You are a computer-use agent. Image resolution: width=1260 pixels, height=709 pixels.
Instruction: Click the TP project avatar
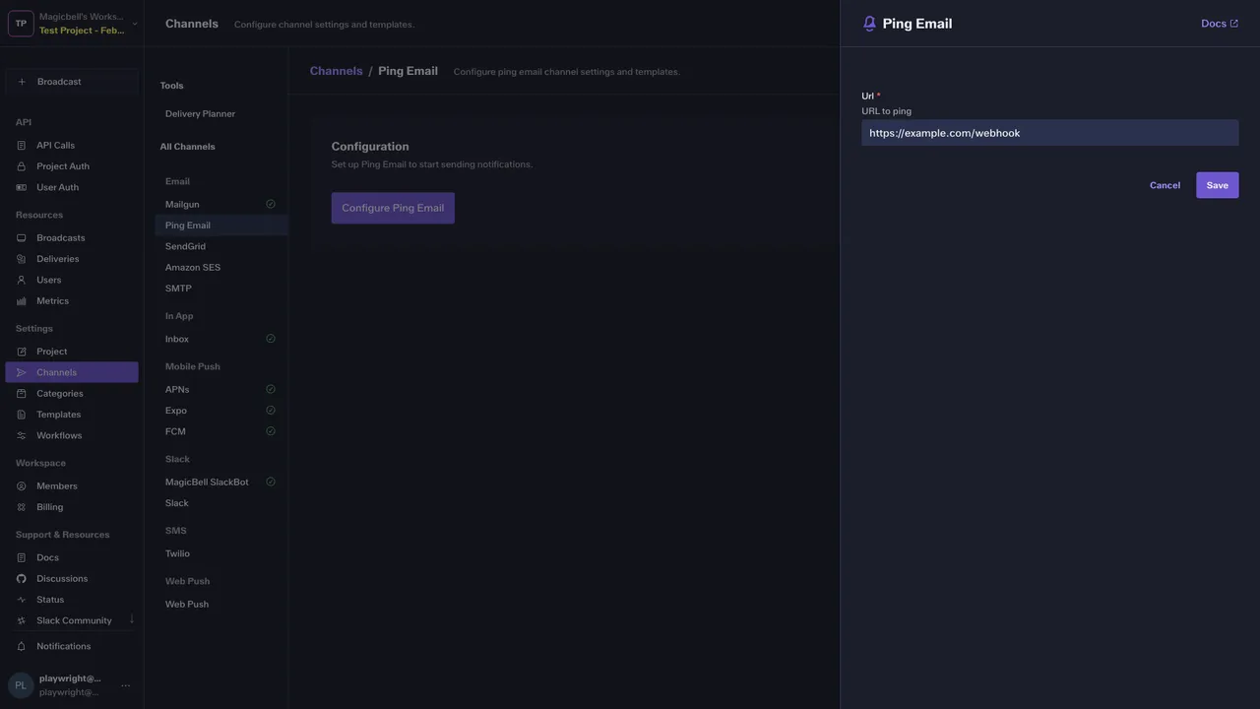click(21, 24)
